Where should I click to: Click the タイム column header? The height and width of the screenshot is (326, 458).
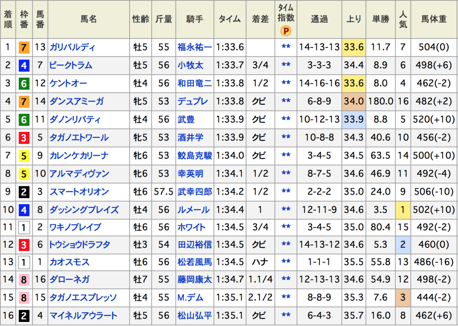point(229,19)
